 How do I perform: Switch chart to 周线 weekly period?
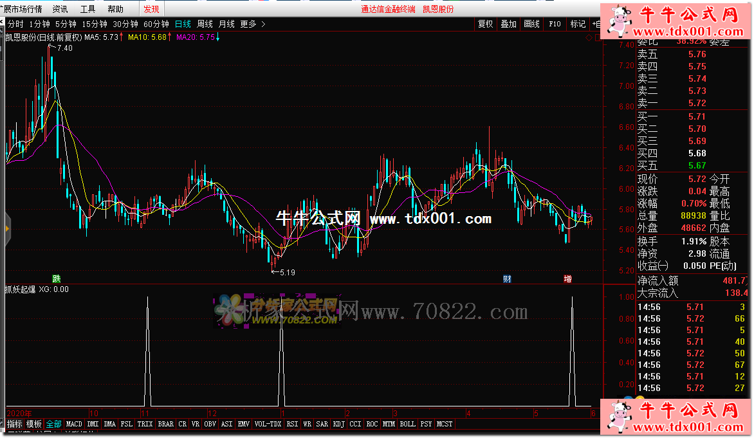pos(205,24)
